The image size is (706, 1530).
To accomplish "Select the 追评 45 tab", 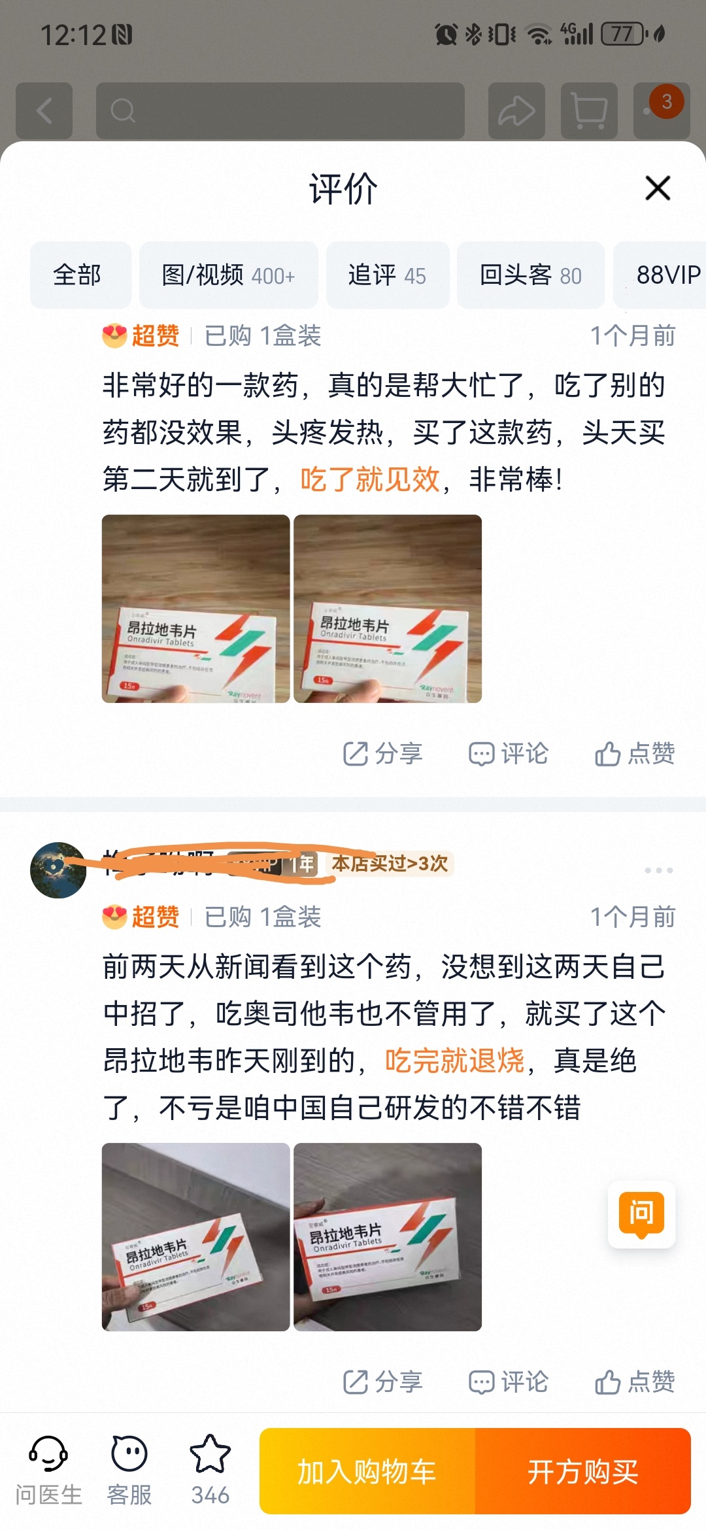I will click(x=388, y=275).
